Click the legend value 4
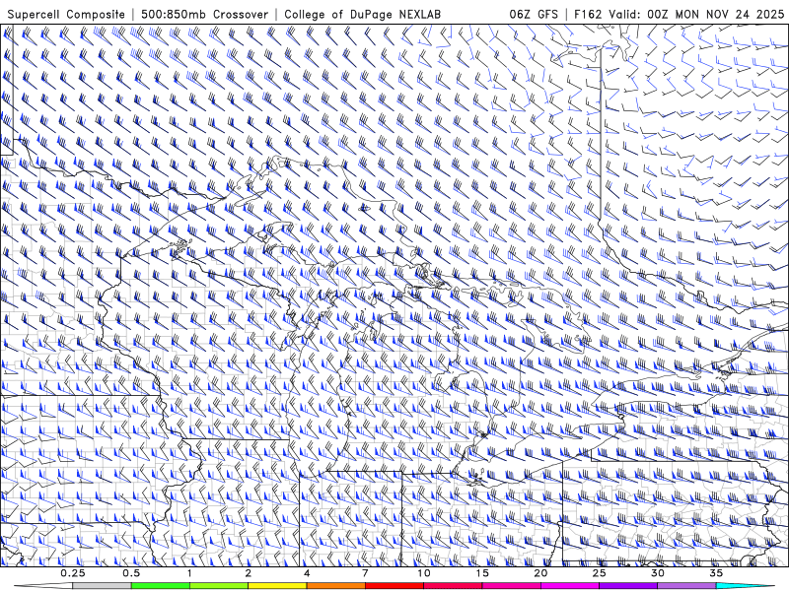 point(307,573)
